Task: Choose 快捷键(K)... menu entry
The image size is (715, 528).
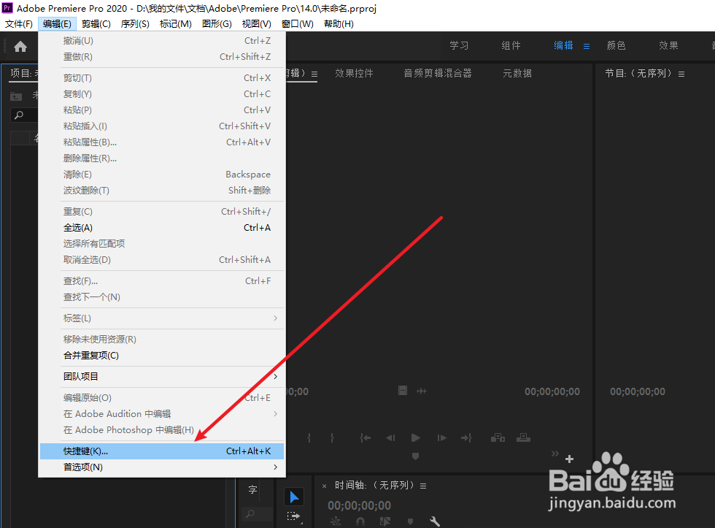Action: point(162,451)
